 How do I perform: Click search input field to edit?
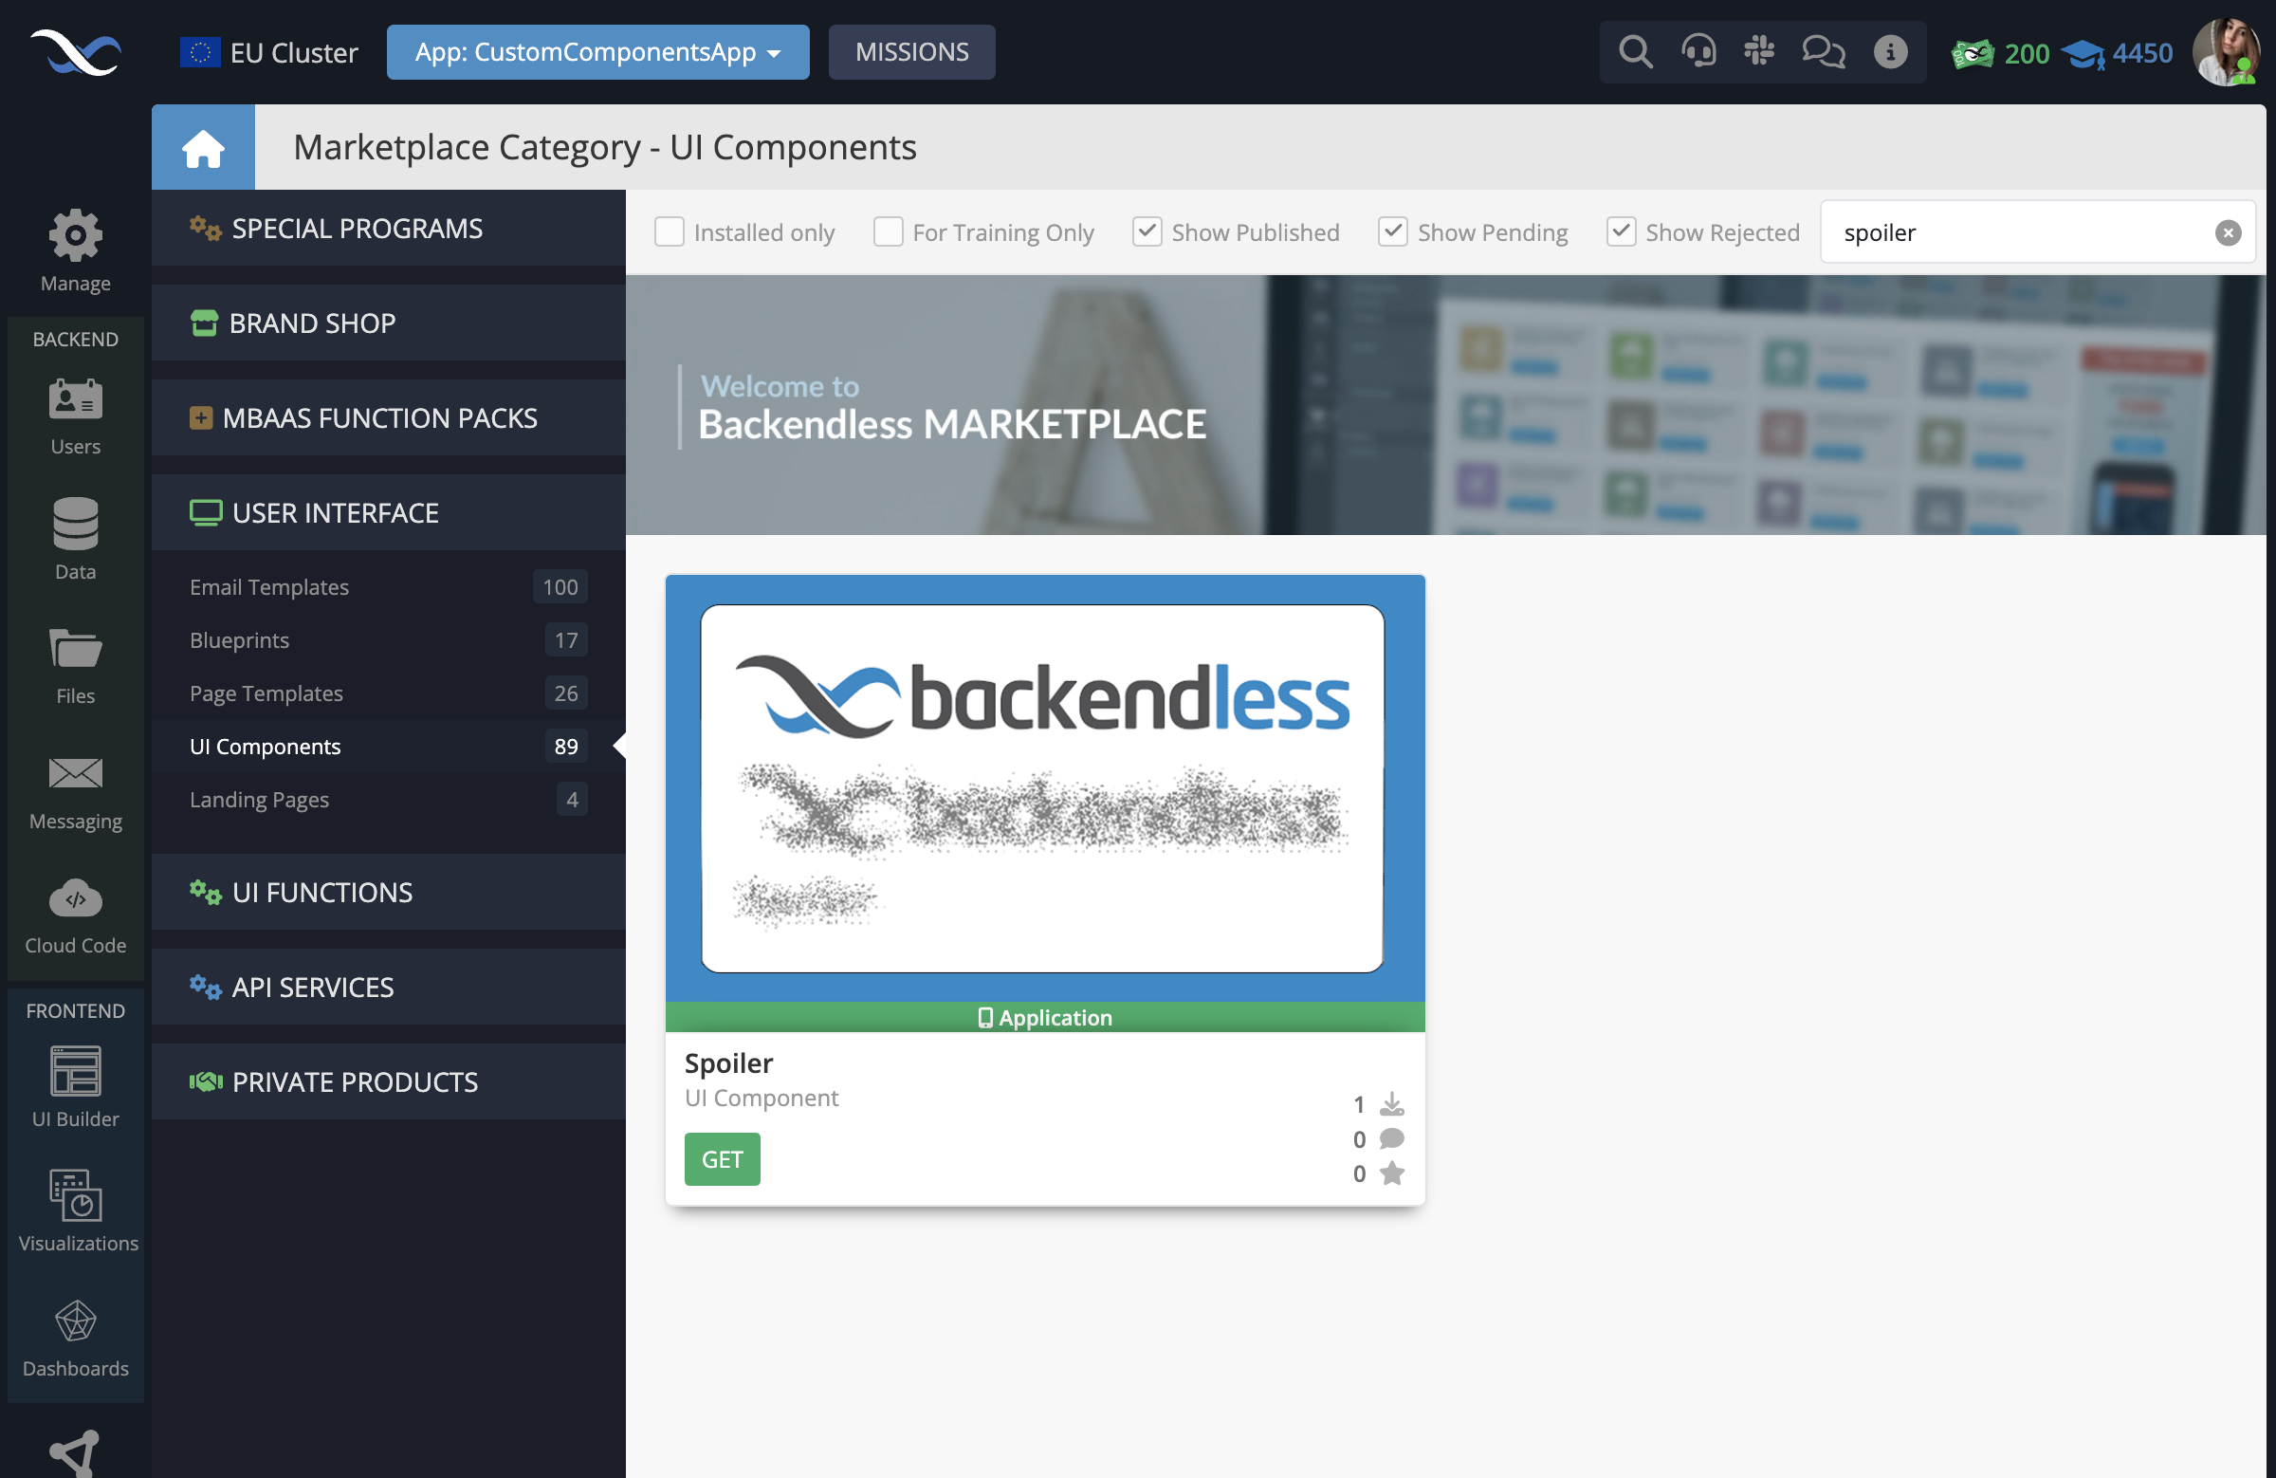click(x=2022, y=232)
